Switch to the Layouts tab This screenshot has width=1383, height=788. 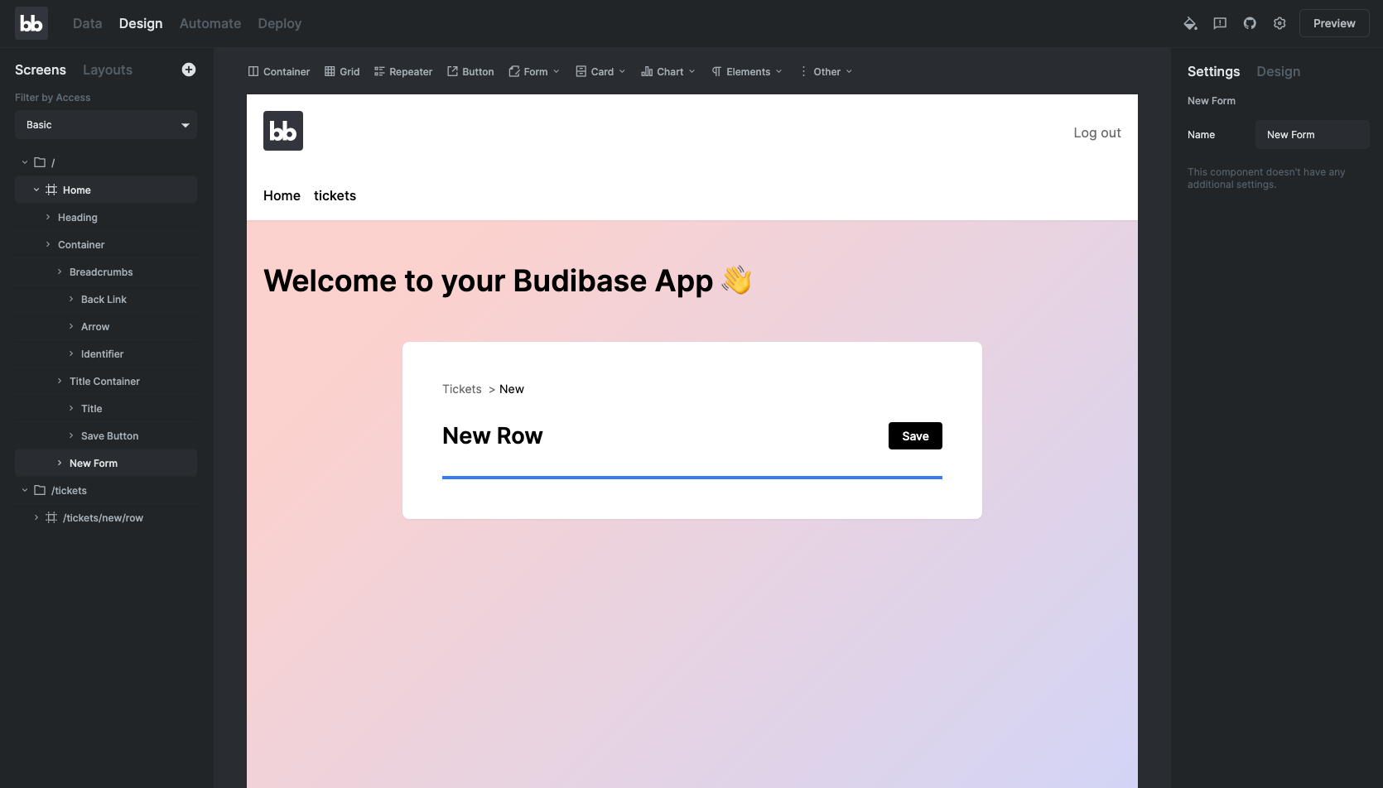(108, 70)
